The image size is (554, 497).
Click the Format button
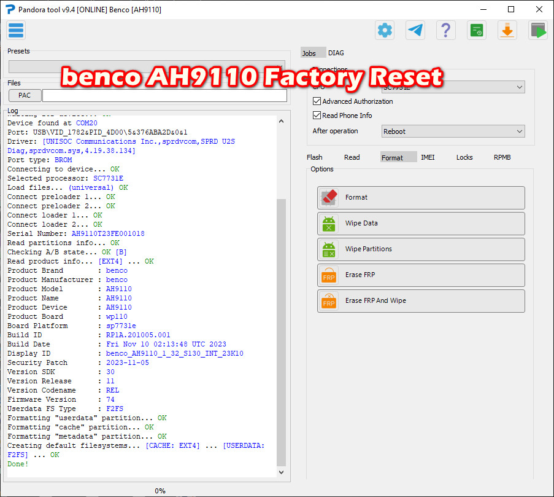tap(421, 198)
